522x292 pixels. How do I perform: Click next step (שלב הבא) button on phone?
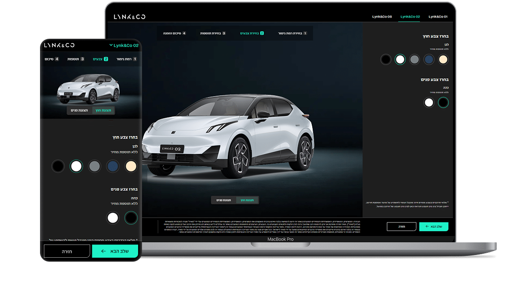click(x=115, y=252)
